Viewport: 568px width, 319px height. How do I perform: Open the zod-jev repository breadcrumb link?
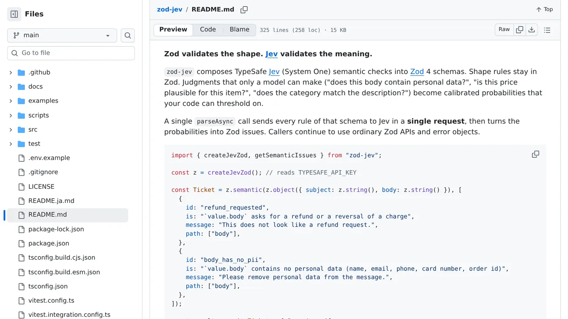pos(170,9)
